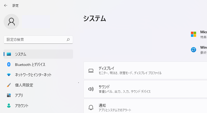The width and height of the screenshot is (207, 113).
Task: Click the back arrow icon
Action: (6, 5)
